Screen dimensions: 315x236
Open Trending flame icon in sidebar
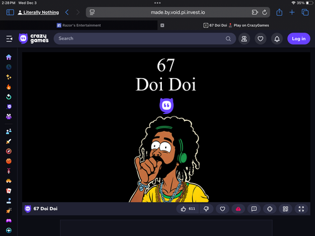9,87
